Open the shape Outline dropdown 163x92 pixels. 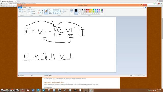tap(66, 10)
